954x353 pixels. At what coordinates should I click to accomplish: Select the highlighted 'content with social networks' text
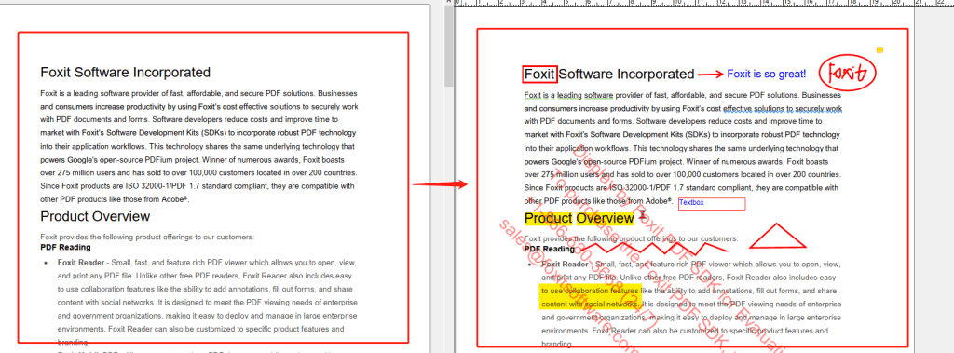[589, 304]
